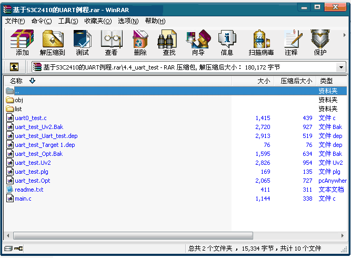Open the Commands (命令) menu
The width and height of the screenshot is (351, 258).
[42, 21]
